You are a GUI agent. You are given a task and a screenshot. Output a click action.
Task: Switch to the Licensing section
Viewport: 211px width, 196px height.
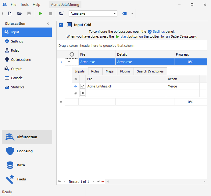(x=24, y=151)
